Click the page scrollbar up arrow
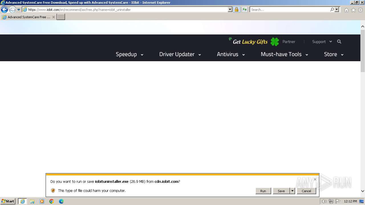Viewport: 365px width, 205px height. coord(363,26)
